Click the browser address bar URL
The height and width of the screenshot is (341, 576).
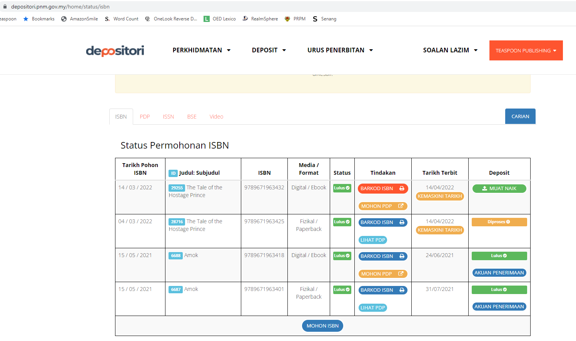[x=60, y=7]
